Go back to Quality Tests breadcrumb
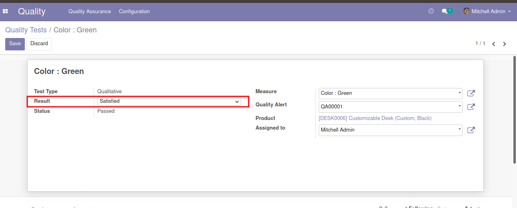The width and height of the screenshot is (517, 208). pyautogui.click(x=26, y=30)
